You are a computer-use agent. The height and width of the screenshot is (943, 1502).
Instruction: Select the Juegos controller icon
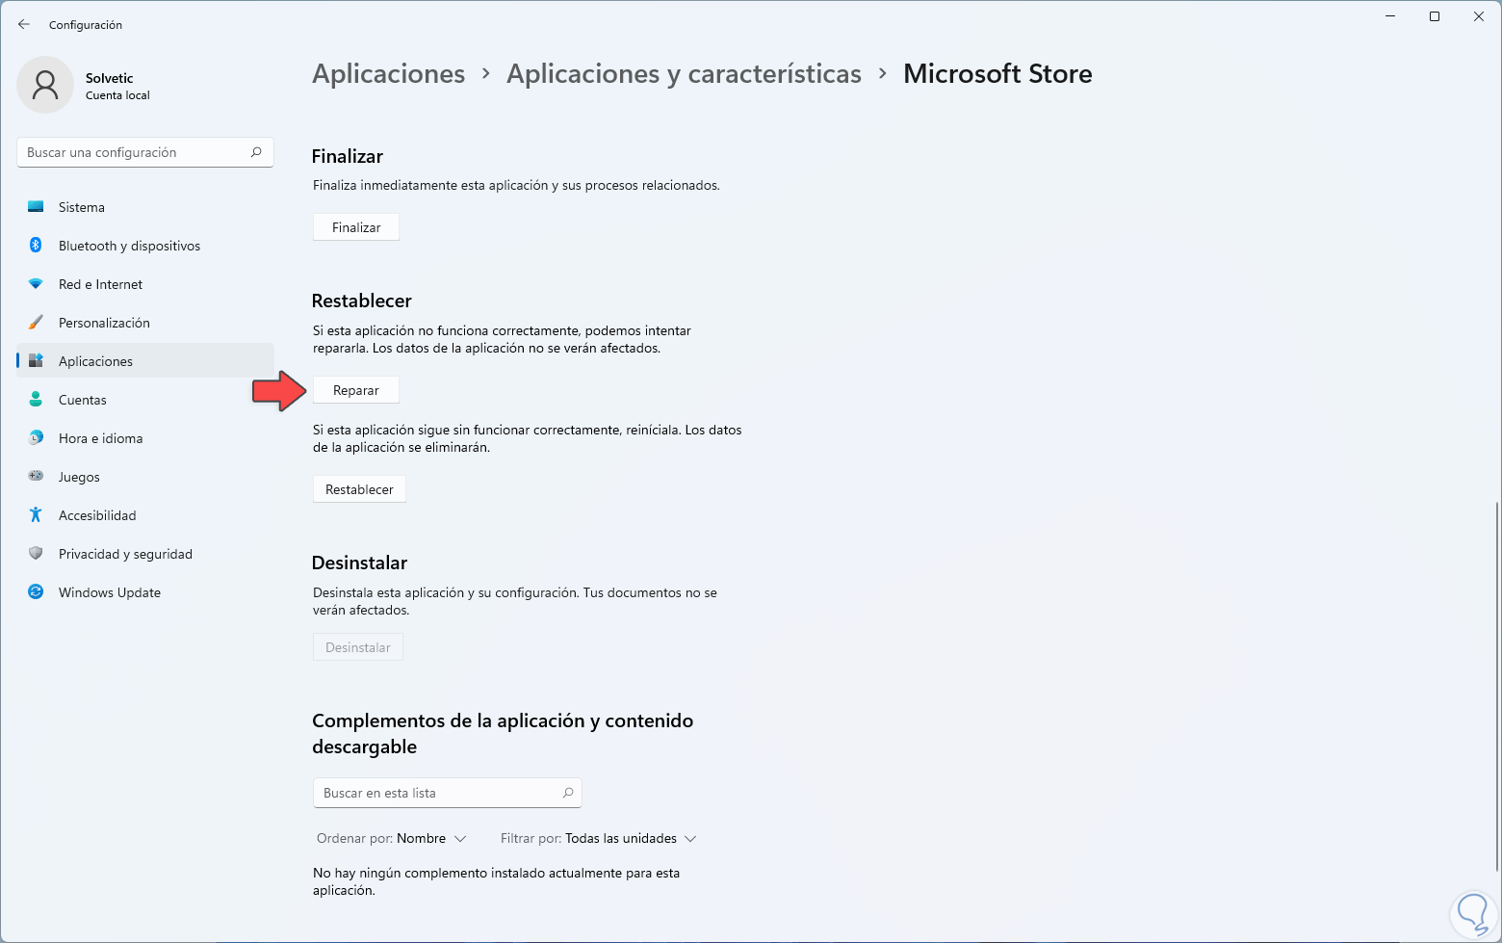click(36, 477)
